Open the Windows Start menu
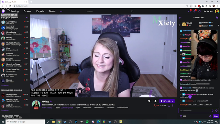The image size is (220, 124). click(x=3, y=122)
